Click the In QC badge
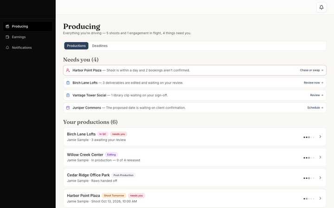The image size is (334, 208). [103, 134]
